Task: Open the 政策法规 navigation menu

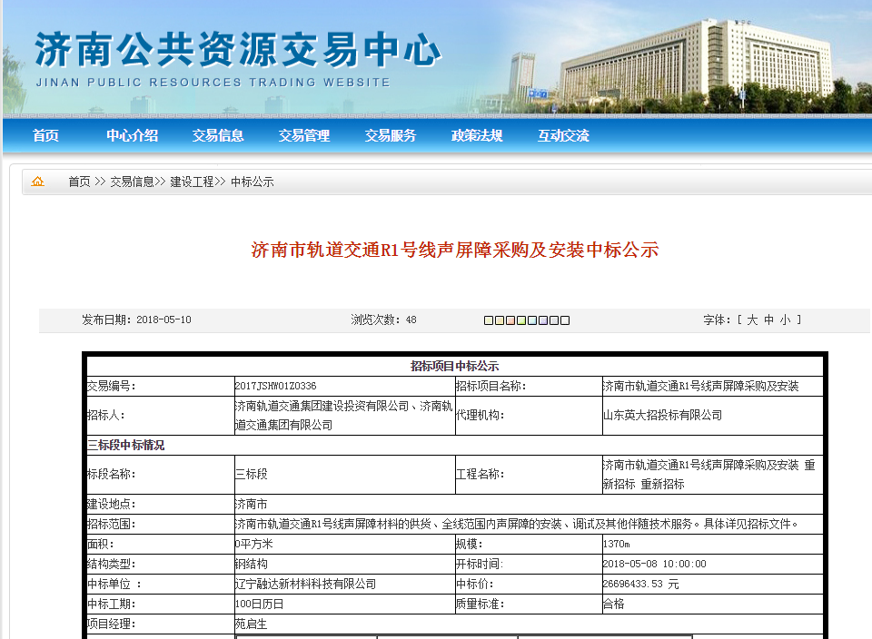Action: [x=477, y=135]
